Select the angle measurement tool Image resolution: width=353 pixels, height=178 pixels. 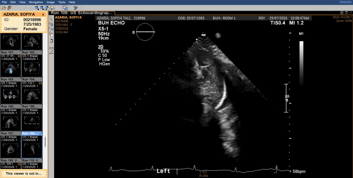(x=51, y=53)
